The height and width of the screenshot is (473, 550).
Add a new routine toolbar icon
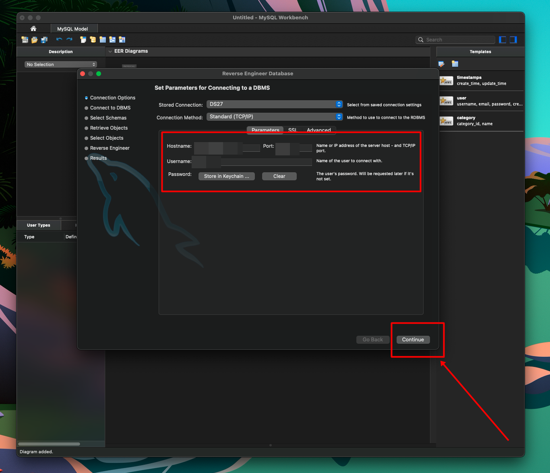tap(122, 39)
